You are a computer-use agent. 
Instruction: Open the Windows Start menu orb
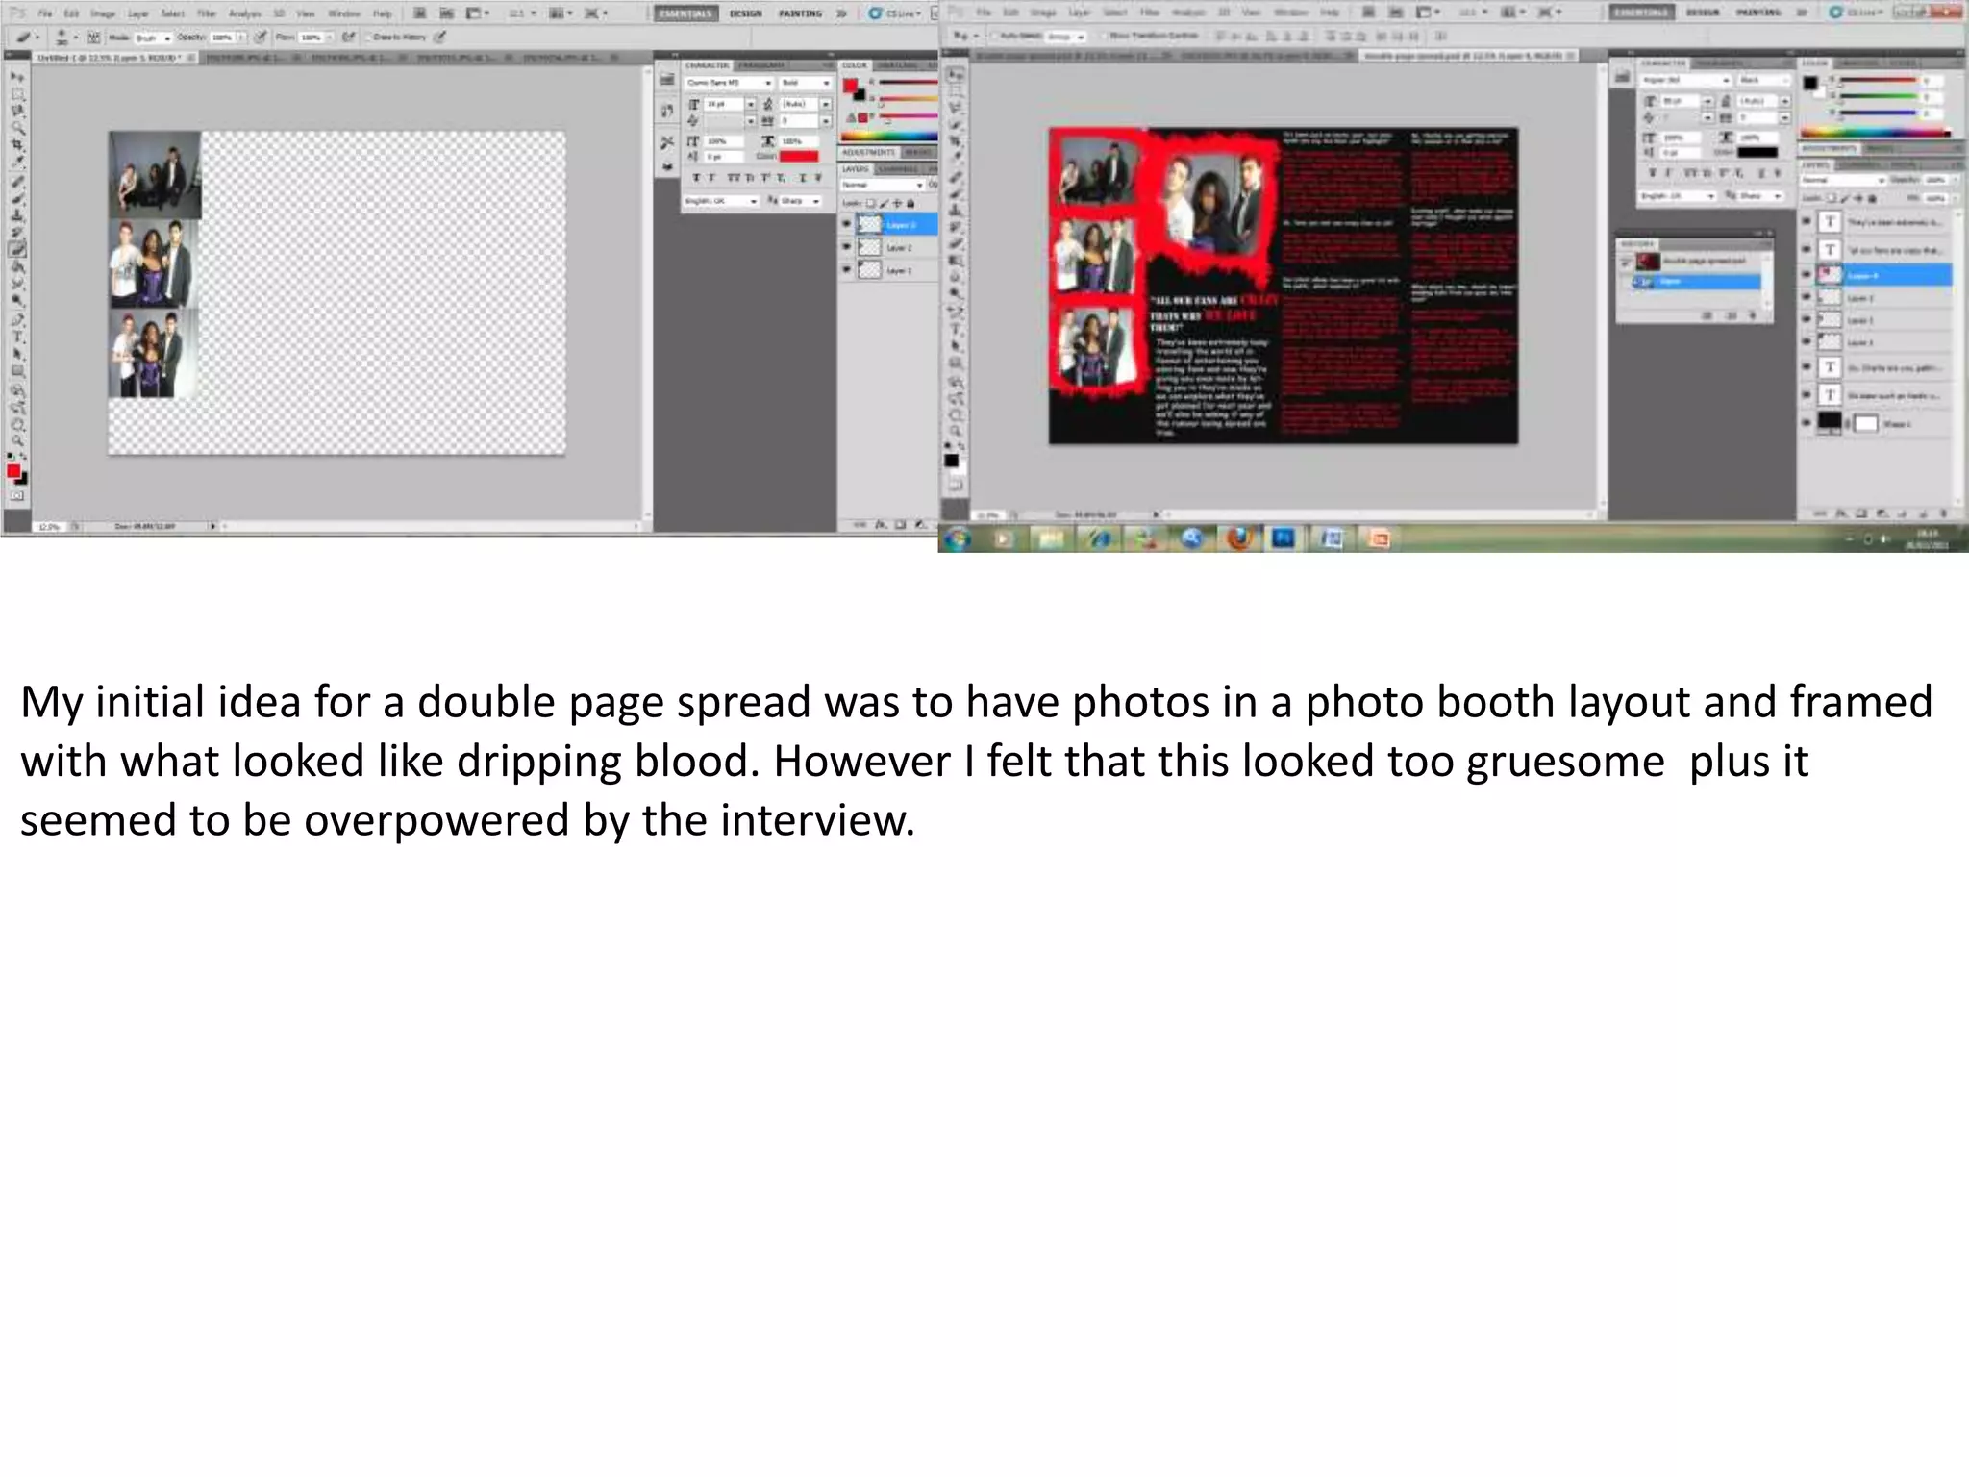point(956,539)
